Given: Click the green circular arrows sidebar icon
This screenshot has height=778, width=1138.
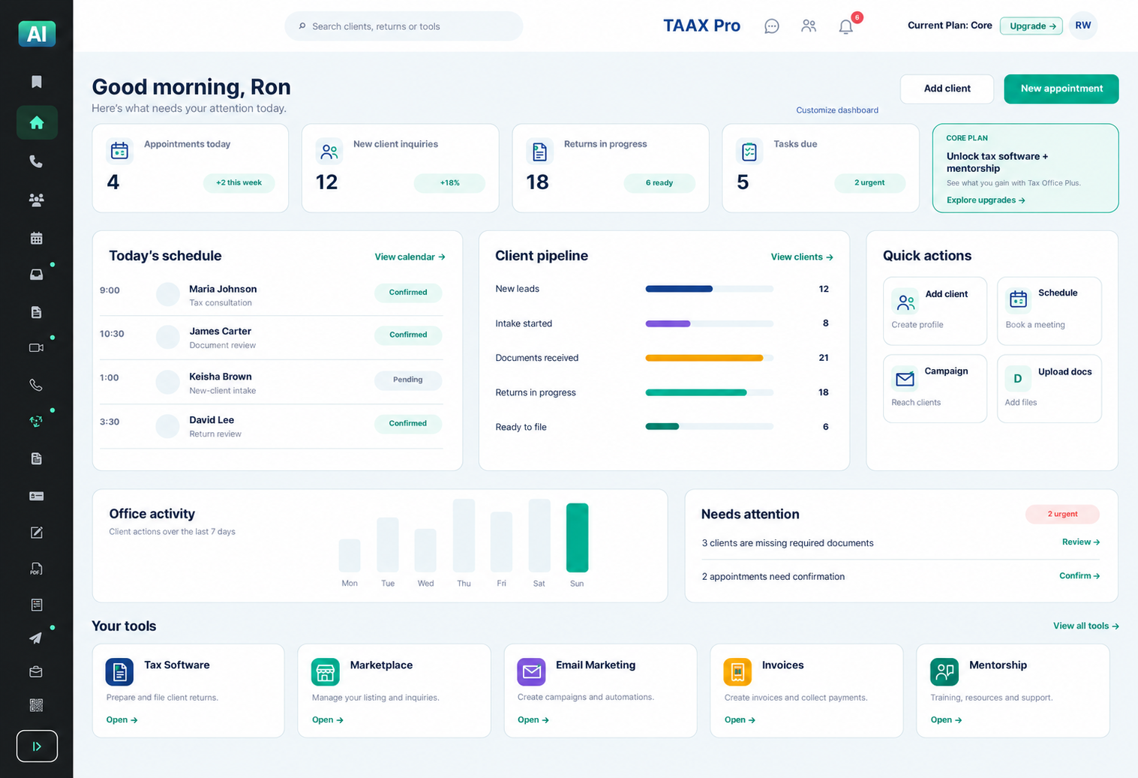Looking at the screenshot, I should (36, 421).
